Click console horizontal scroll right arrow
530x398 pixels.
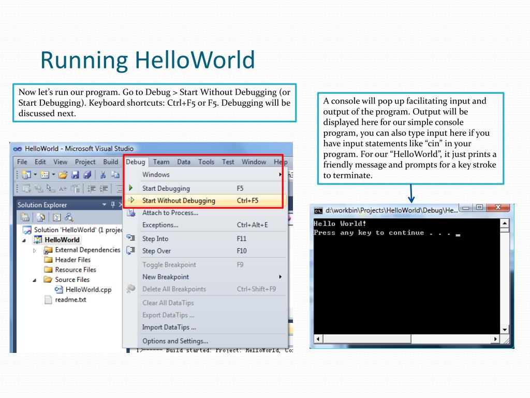pyautogui.click(x=495, y=338)
